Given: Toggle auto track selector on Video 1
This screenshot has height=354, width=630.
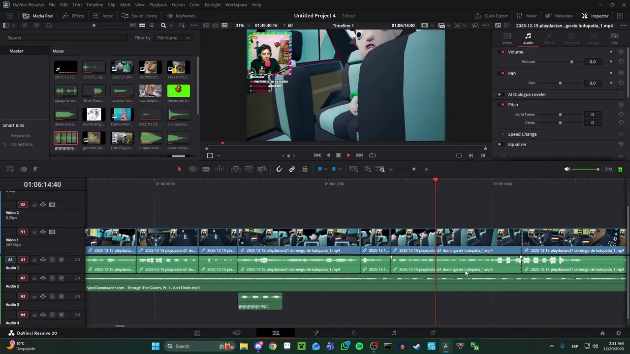Looking at the screenshot, I should tap(43, 232).
